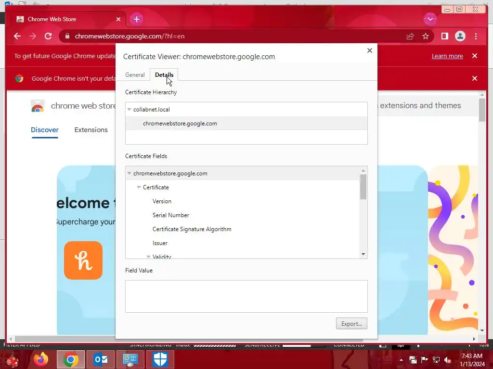Click the address bar URL
The image size is (493, 369).
coord(130,36)
